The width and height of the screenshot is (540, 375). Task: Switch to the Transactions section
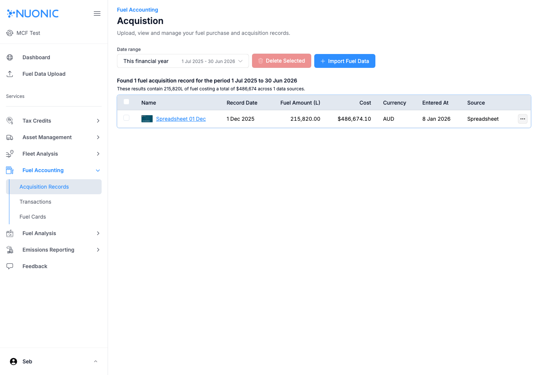point(35,201)
